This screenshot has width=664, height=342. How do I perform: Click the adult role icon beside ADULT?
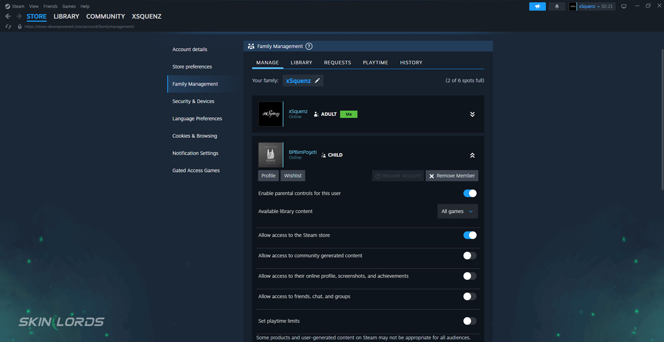(x=316, y=114)
